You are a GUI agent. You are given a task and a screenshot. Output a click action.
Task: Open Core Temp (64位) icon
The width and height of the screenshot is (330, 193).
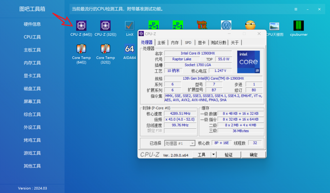pos(81,54)
